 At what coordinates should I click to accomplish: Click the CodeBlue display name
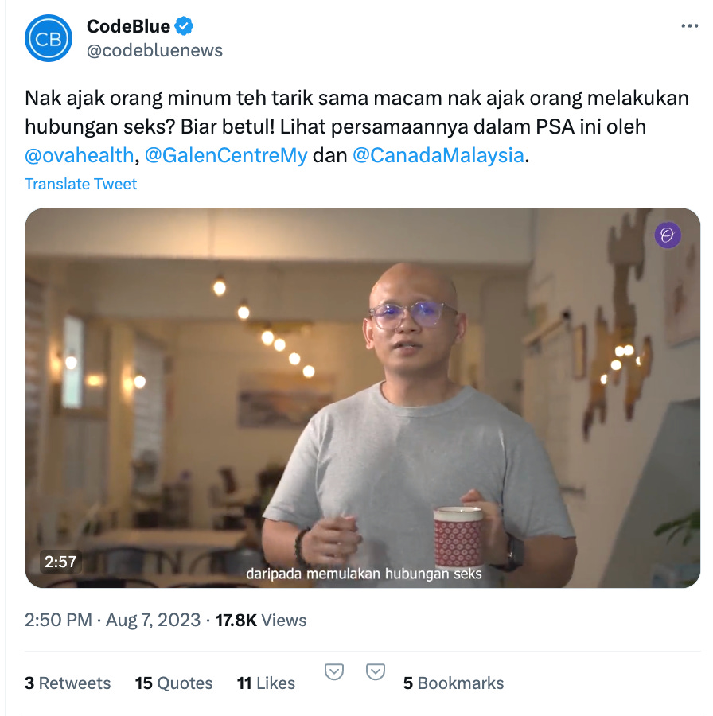tap(128, 26)
